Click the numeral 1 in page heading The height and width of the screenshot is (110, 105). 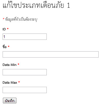[68, 5]
